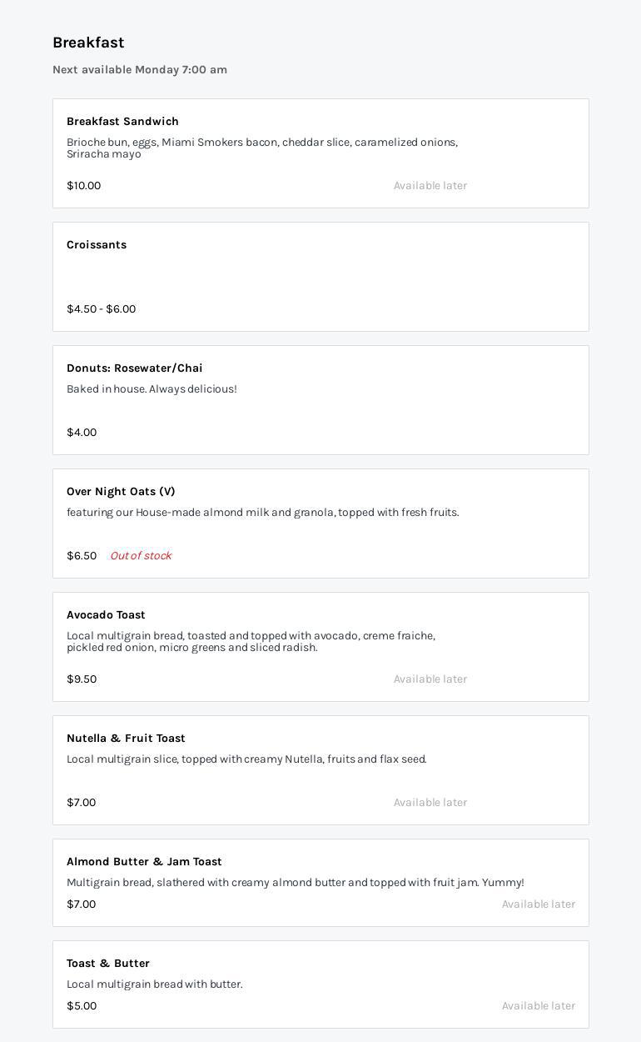Click the "Next available Monday 7:00 am" notice
641x1042 pixels.
pyautogui.click(x=140, y=70)
